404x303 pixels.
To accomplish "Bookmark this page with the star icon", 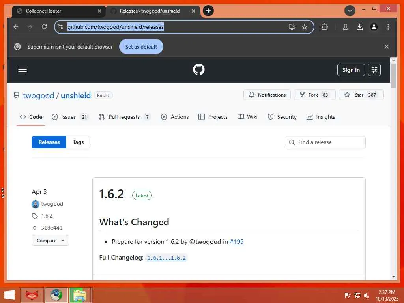I will tap(305, 27).
